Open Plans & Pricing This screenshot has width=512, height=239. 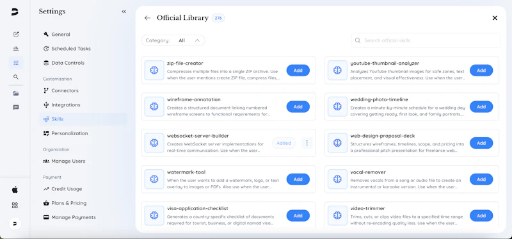point(83,203)
